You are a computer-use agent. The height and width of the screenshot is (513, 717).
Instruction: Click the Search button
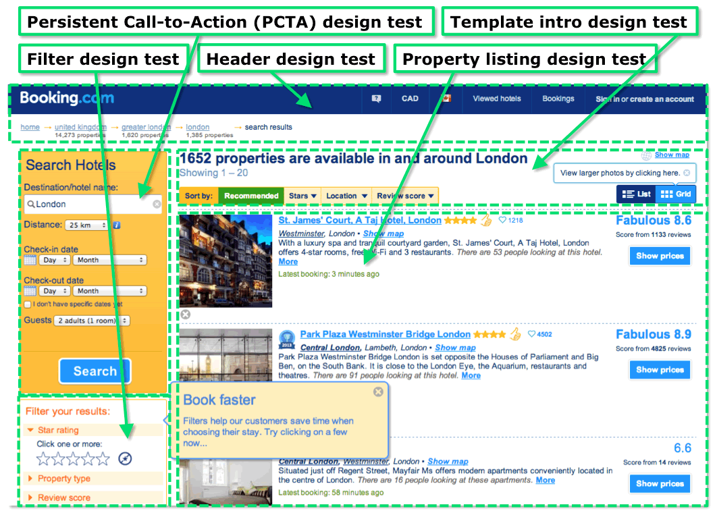[x=95, y=371]
